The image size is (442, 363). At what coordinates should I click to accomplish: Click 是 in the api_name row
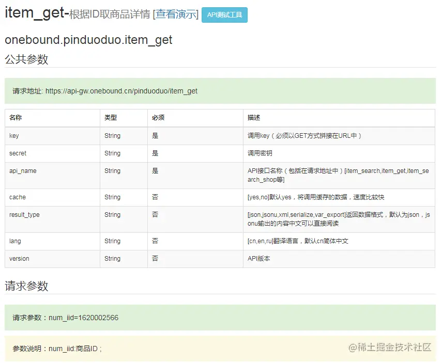(155, 171)
